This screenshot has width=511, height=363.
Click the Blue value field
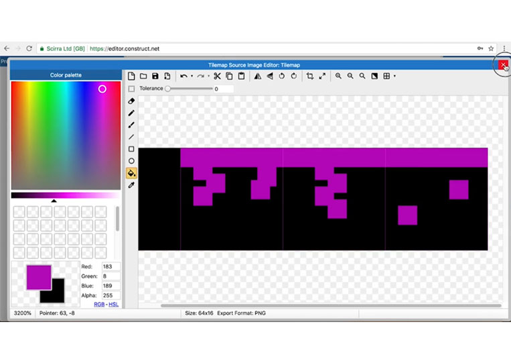tap(111, 286)
